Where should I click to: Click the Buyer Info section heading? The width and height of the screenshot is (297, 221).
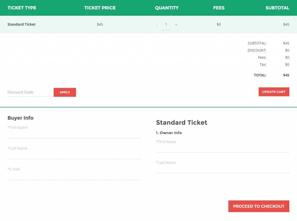(x=21, y=118)
